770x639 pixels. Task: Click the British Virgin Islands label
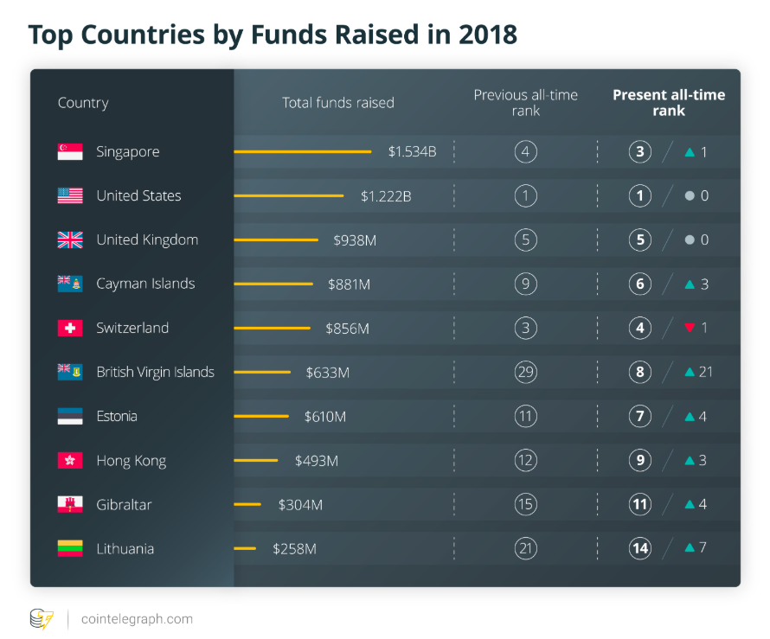(156, 373)
